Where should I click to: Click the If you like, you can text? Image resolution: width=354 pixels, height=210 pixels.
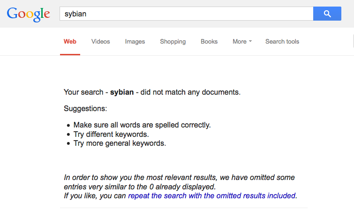tap(95, 195)
